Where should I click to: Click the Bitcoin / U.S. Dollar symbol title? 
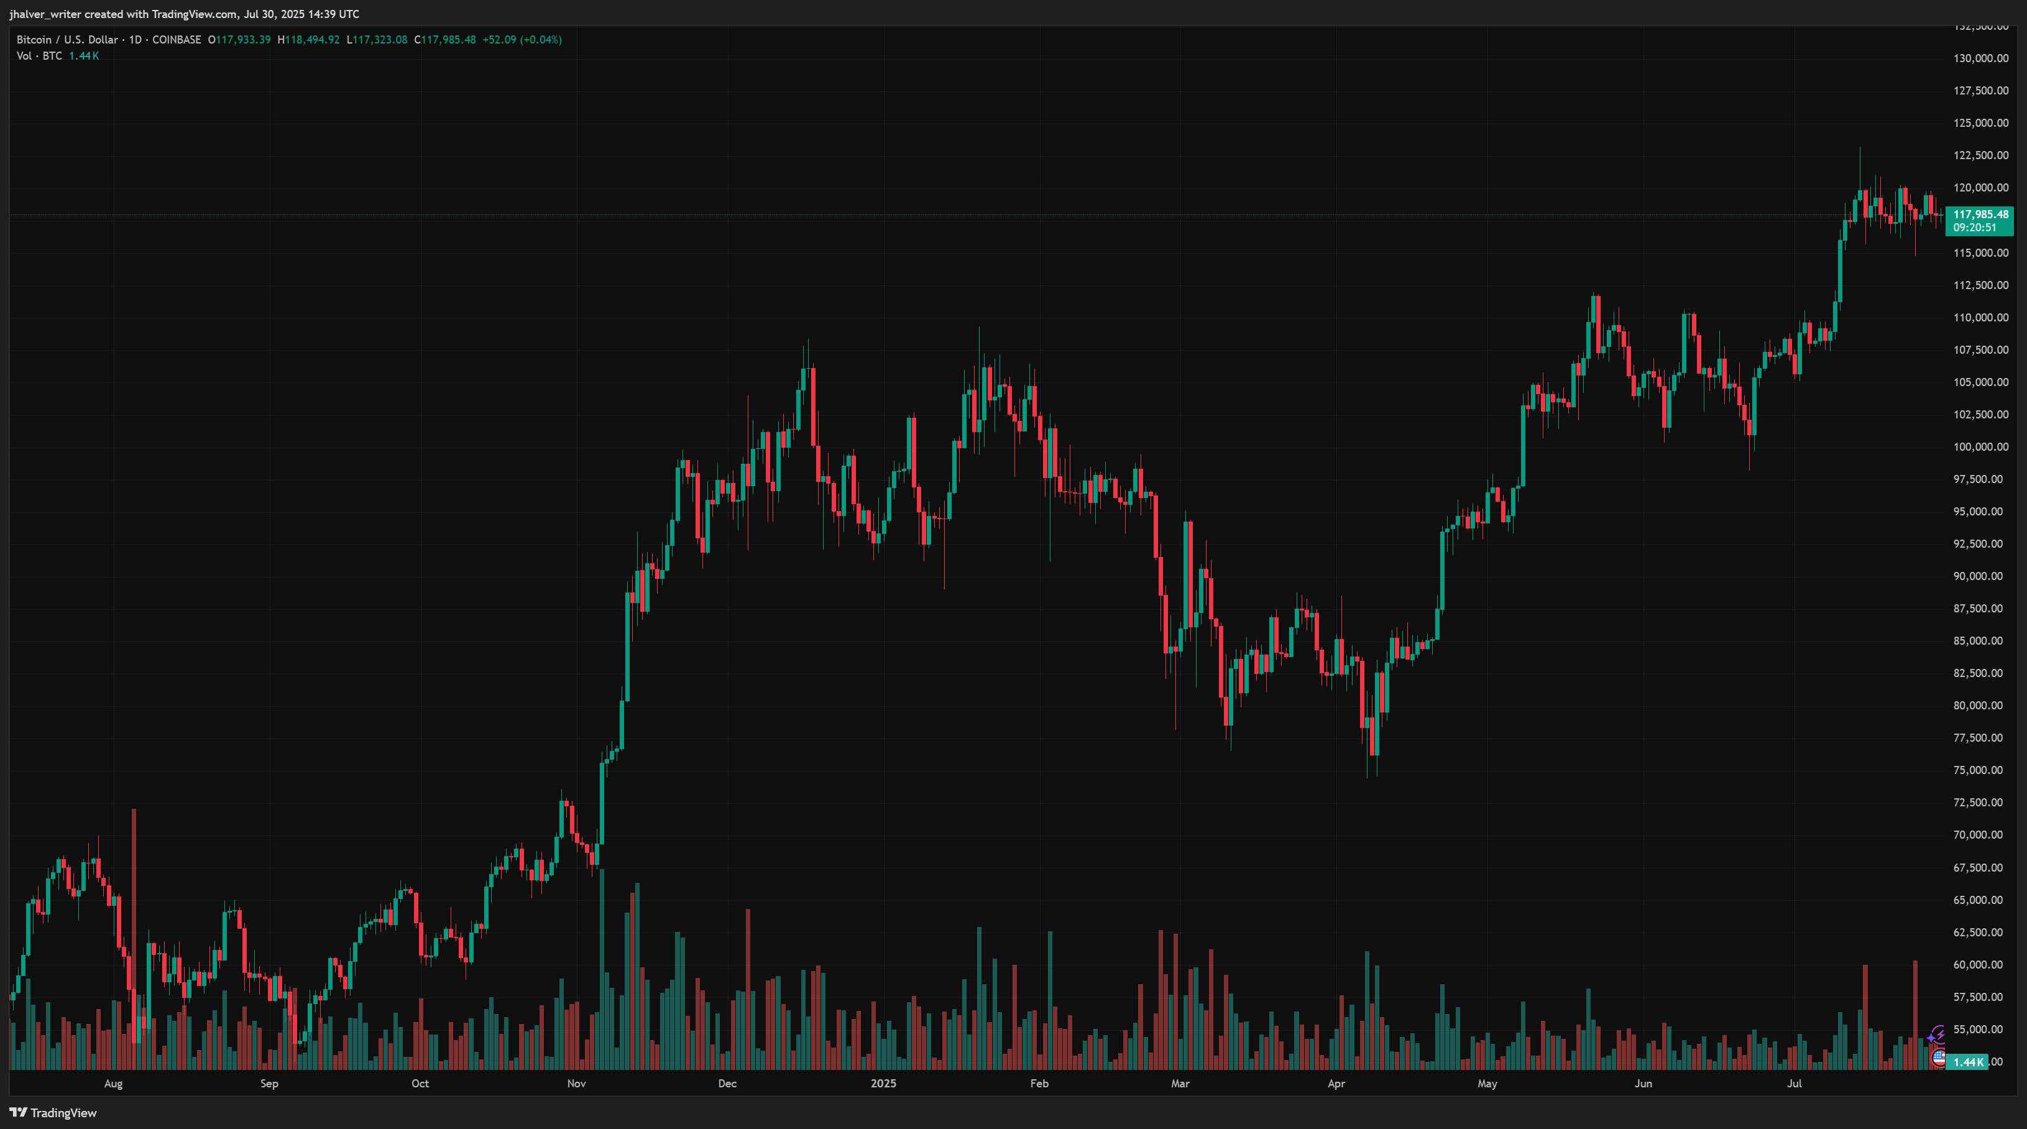(x=67, y=39)
